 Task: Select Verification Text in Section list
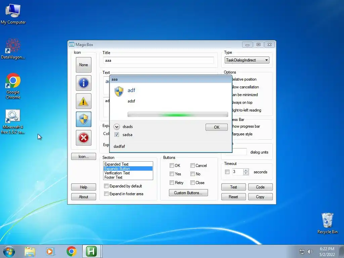click(x=128, y=173)
